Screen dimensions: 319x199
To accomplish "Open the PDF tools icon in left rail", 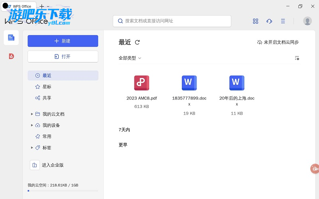I will (x=11, y=56).
